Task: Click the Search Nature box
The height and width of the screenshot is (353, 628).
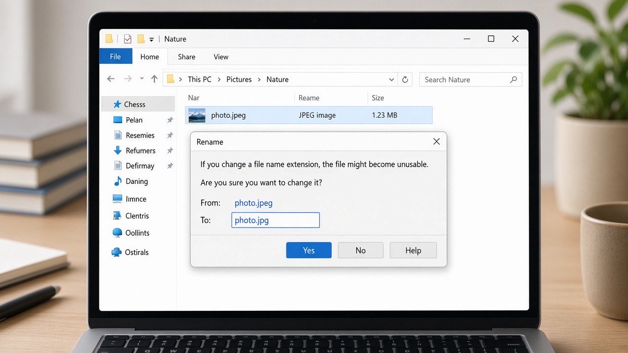Action: coord(471,79)
